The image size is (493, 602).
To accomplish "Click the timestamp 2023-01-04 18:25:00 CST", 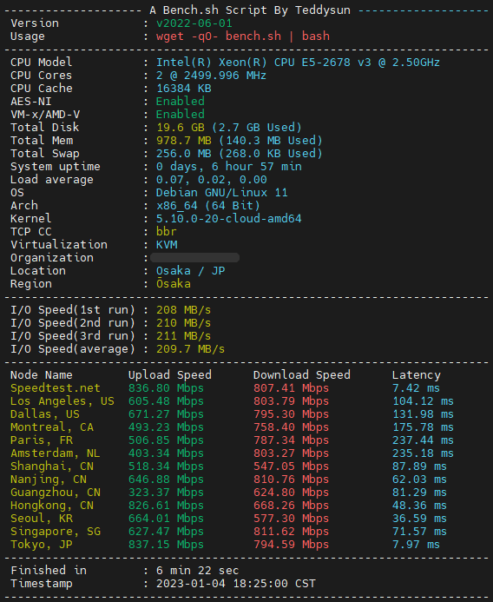I will coord(235,584).
